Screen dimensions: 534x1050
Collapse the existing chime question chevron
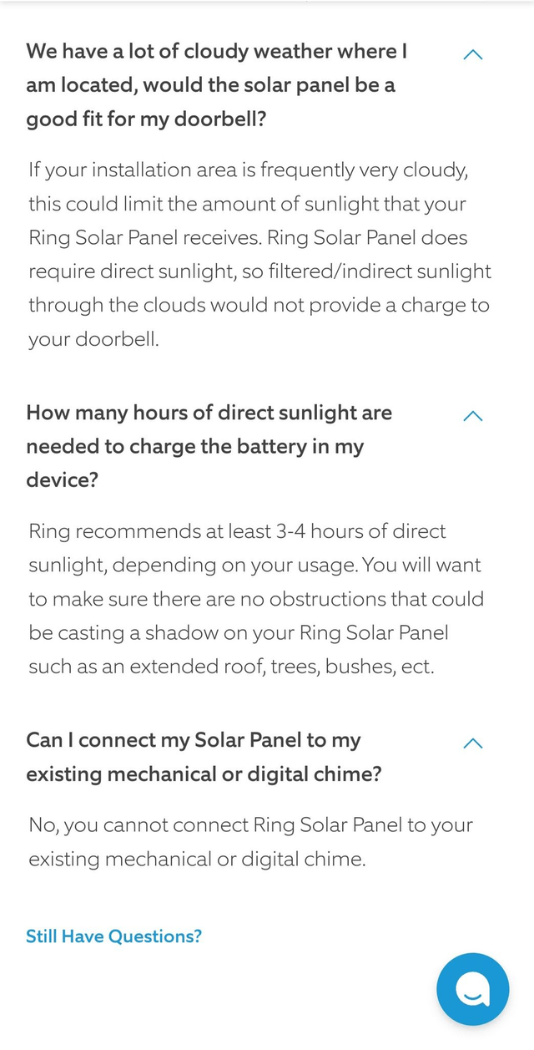point(472,743)
